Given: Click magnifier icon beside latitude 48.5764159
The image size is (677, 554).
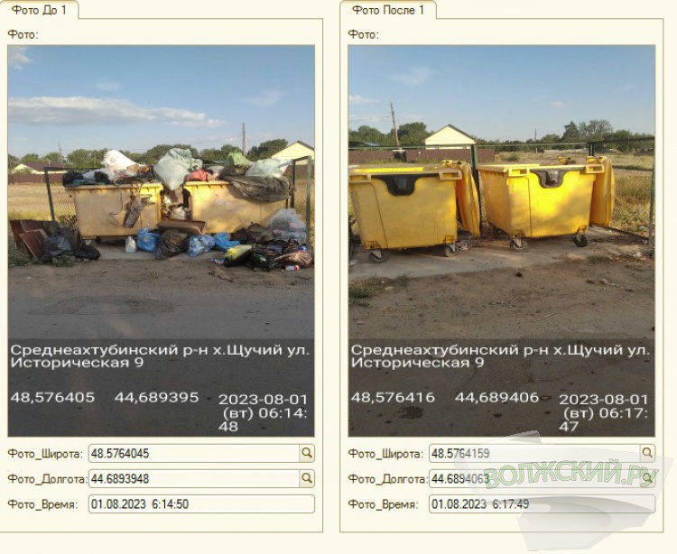Looking at the screenshot, I should [647, 453].
